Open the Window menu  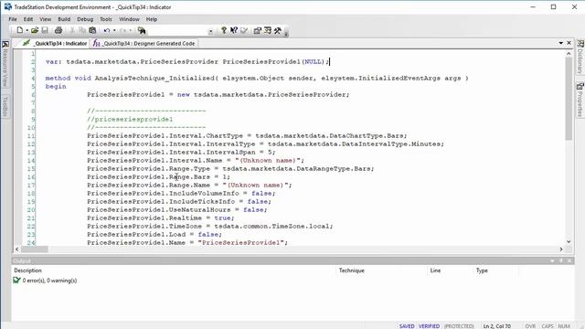[x=129, y=19]
